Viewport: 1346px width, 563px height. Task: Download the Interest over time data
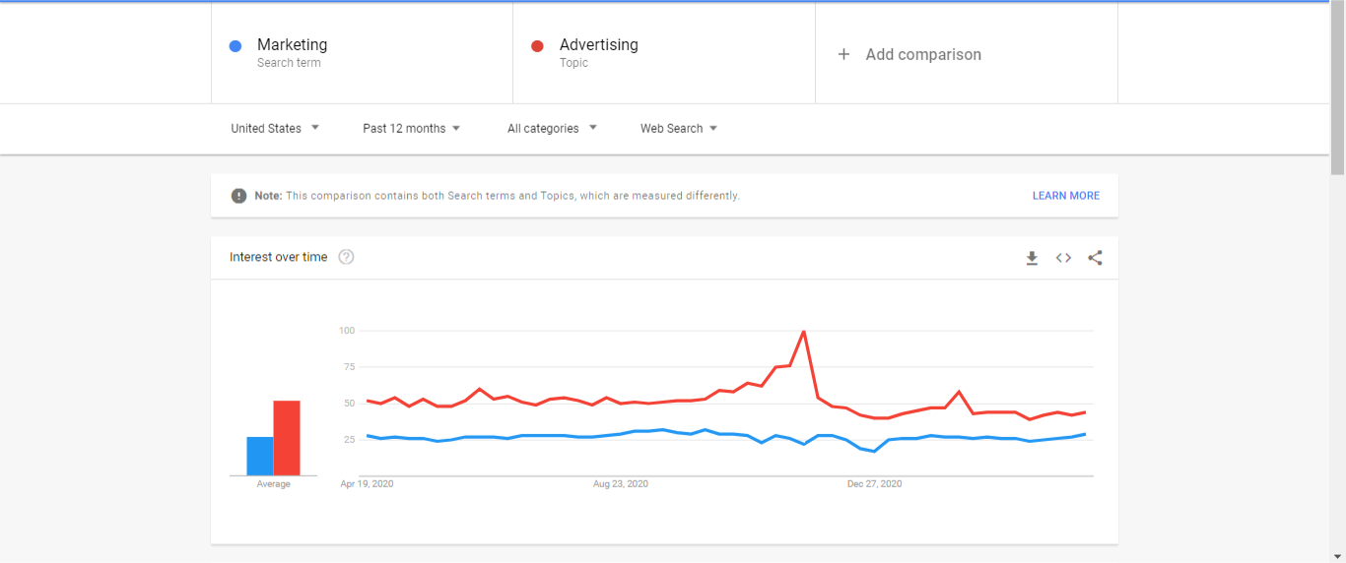tap(1032, 258)
